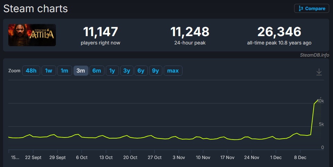Viewport: 333px width, 167px height.
Task: Download chart data via the download icon
Action: point(319,72)
